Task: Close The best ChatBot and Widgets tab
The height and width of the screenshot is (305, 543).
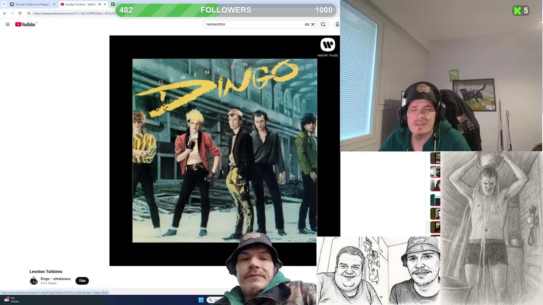Action: click(54, 4)
